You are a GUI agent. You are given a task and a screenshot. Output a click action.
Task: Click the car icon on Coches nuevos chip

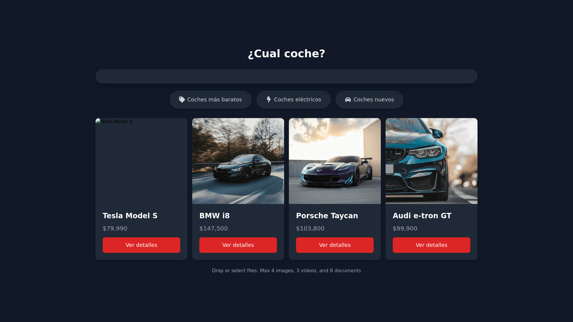click(x=348, y=100)
